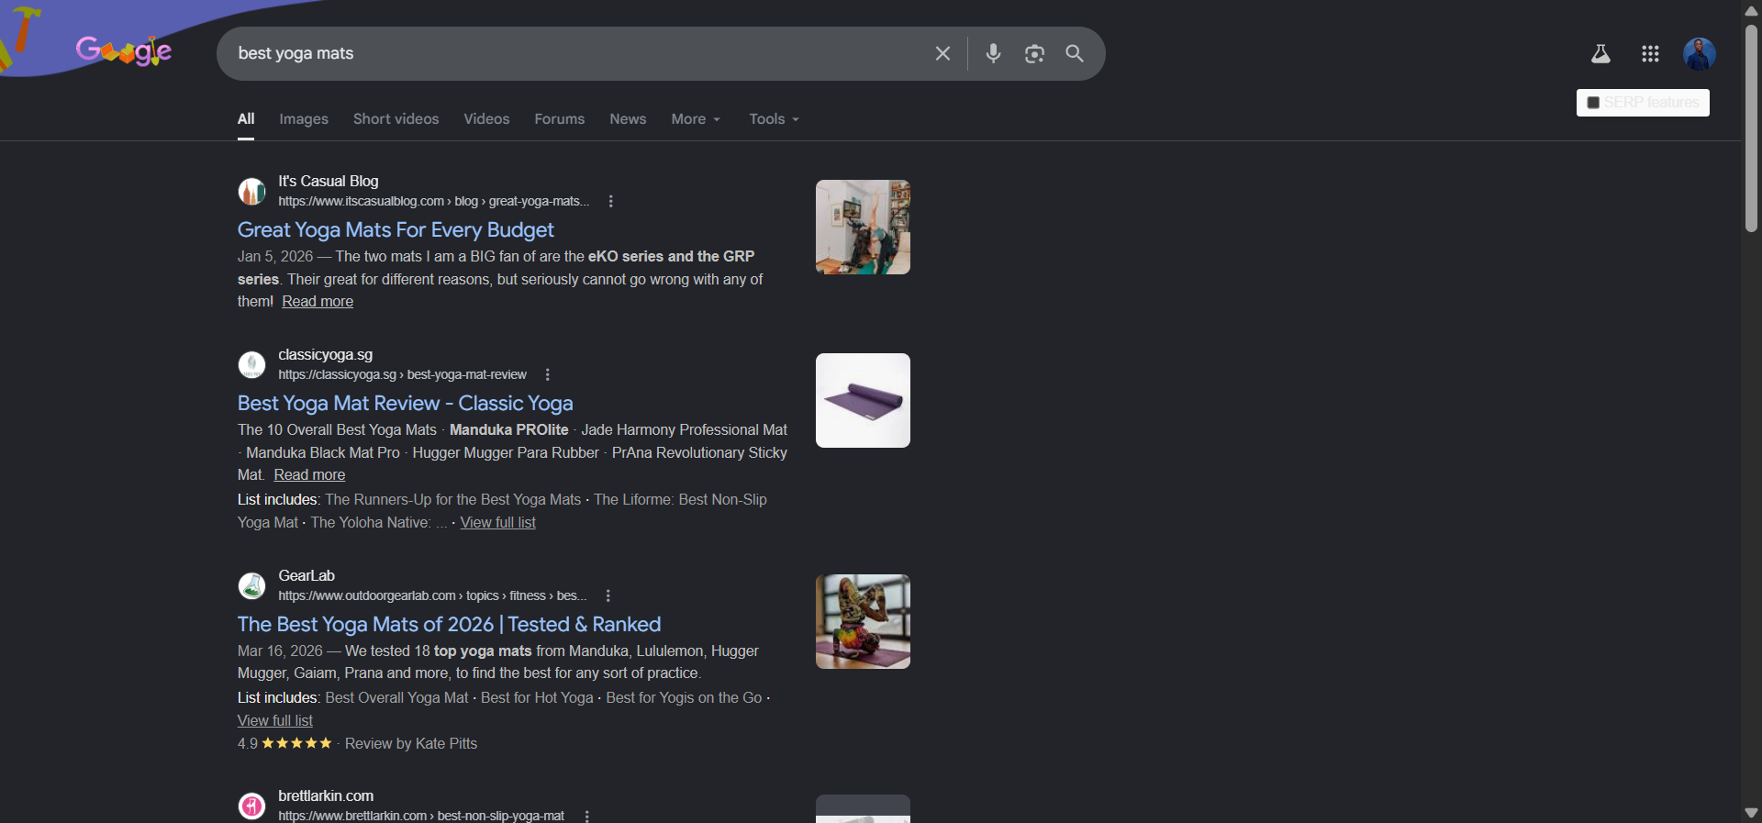This screenshot has height=823, width=1762.
Task: Select the All results tab
Action: pyautogui.click(x=246, y=119)
